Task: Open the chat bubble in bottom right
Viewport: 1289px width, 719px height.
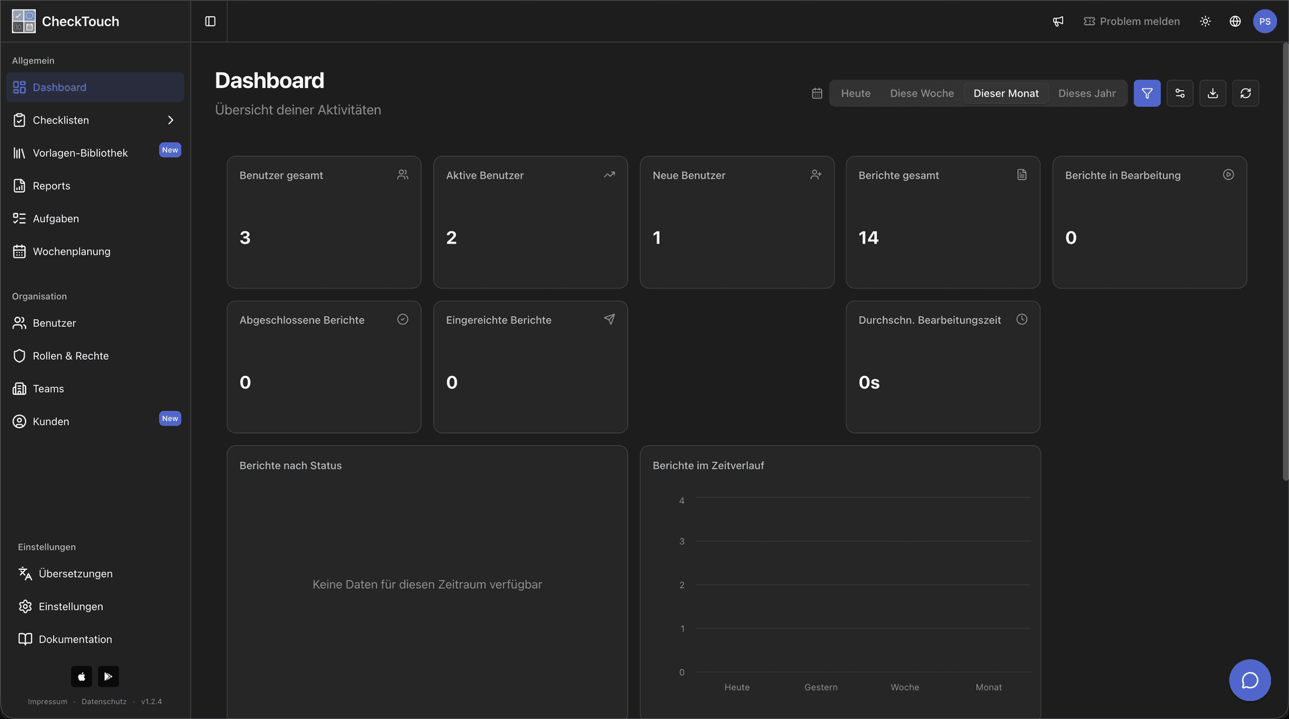Action: click(x=1249, y=679)
